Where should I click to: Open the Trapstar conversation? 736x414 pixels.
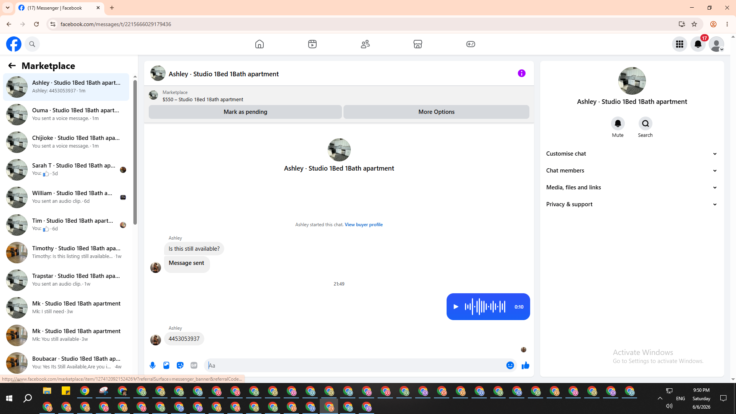[66, 280]
